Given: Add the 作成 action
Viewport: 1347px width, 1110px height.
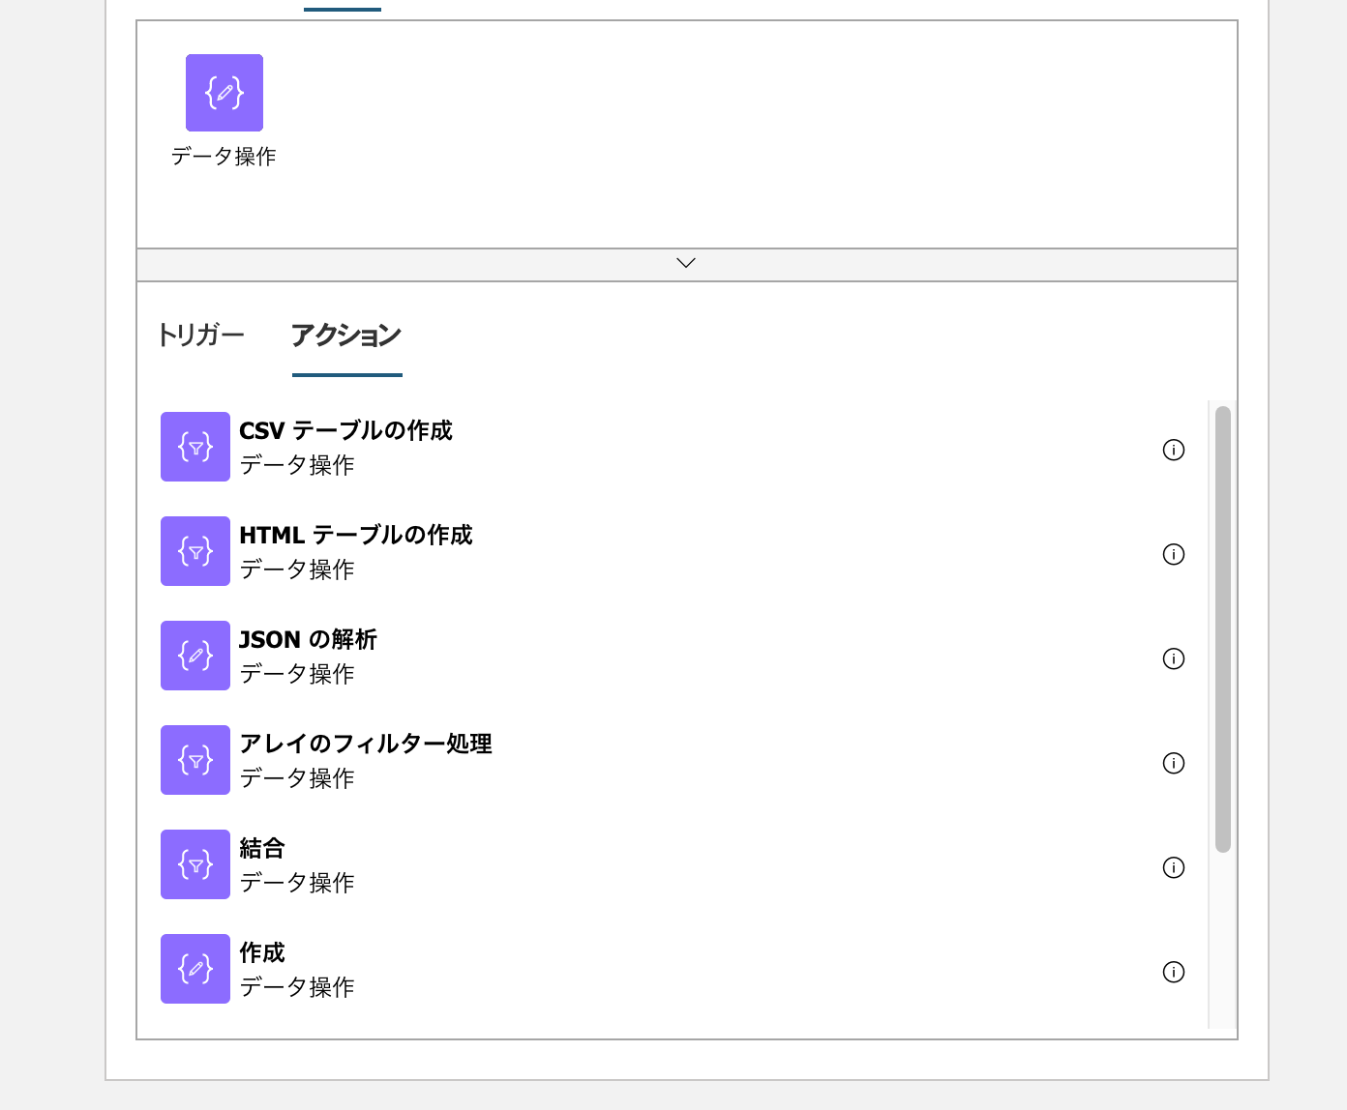Looking at the screenshot, I should click(x=673, y=969).
